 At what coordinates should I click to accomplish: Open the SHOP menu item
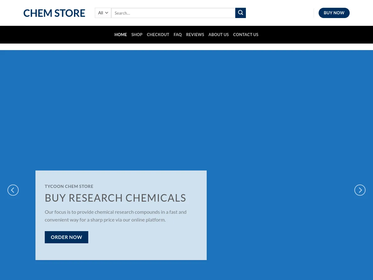coord(137,35)
